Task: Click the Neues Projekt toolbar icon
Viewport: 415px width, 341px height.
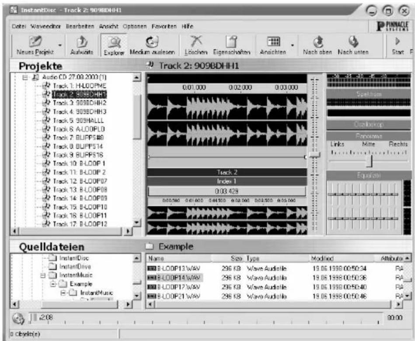Action: [35, 41]
